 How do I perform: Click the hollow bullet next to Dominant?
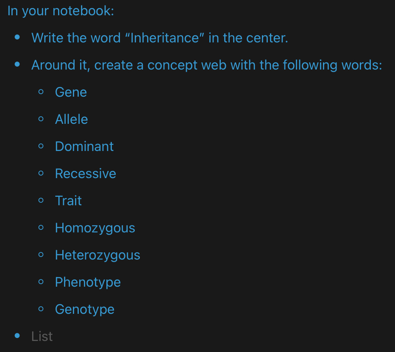tap(41, 146)
